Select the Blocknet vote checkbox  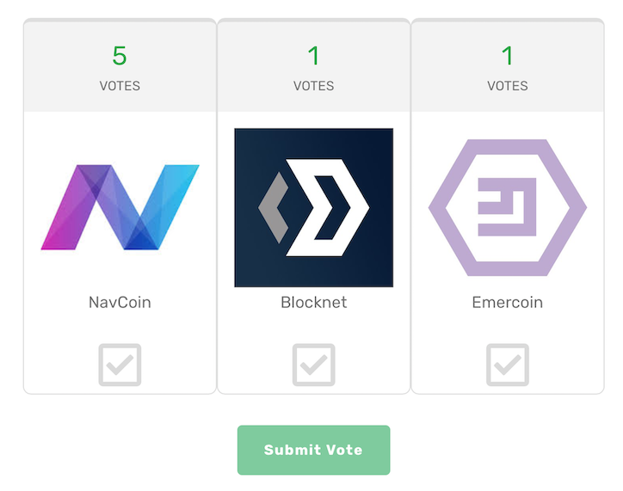click(x=313, y=365)
